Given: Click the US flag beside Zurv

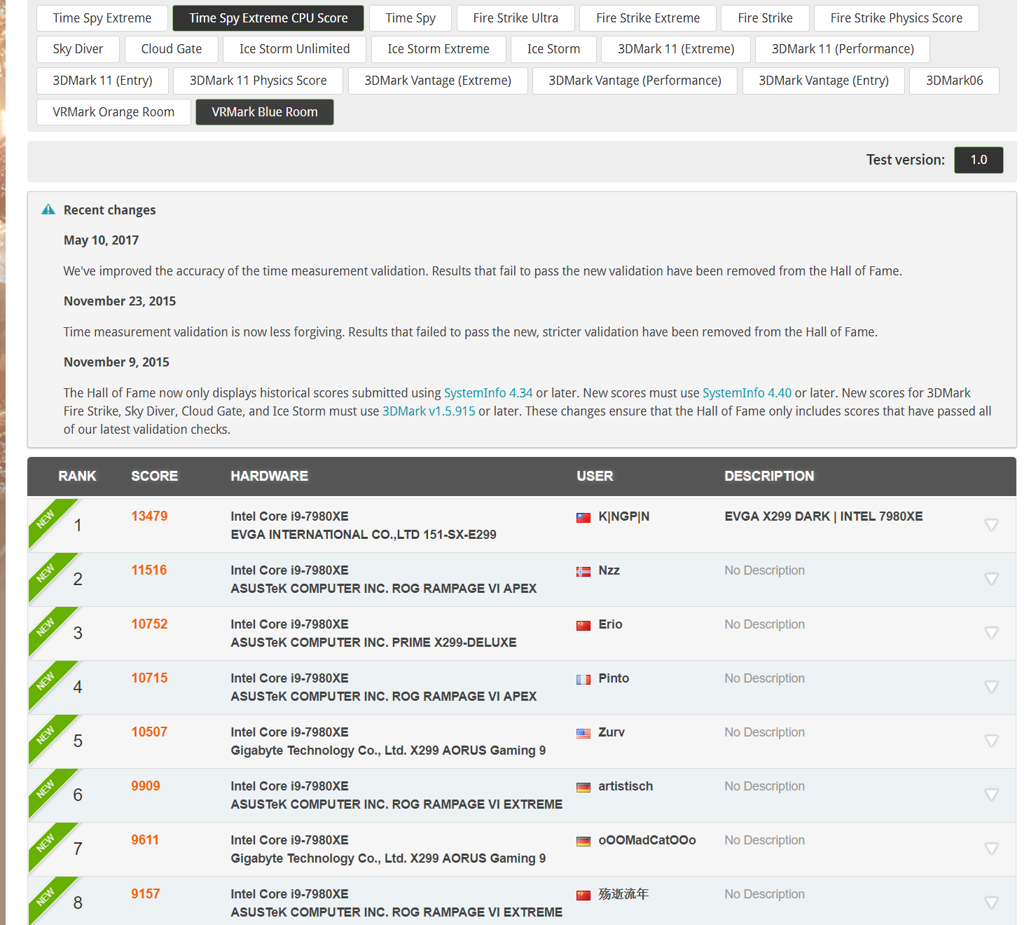Looking at the screenshot, I should coord(583,734).
